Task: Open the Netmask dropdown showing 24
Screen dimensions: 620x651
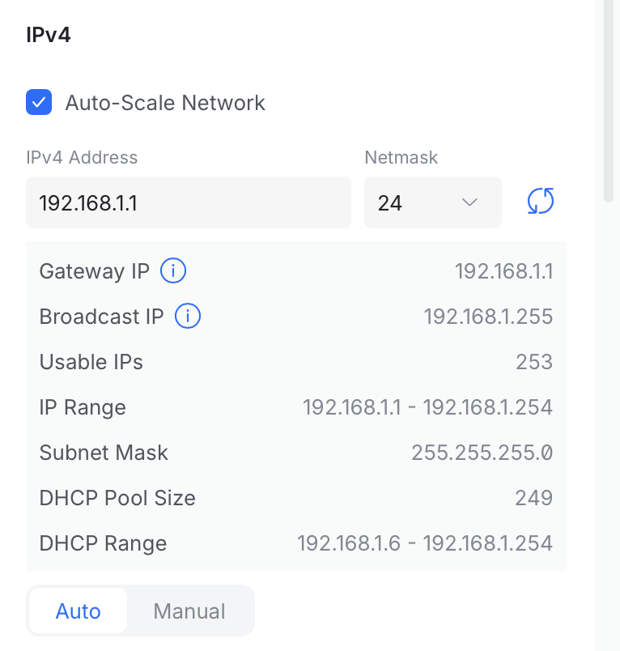Action: 433,202
